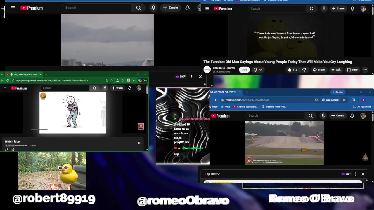The height and width of the screenshot is (210, 374).
Task: Share the old man sayings video
Action: point(318,70)
